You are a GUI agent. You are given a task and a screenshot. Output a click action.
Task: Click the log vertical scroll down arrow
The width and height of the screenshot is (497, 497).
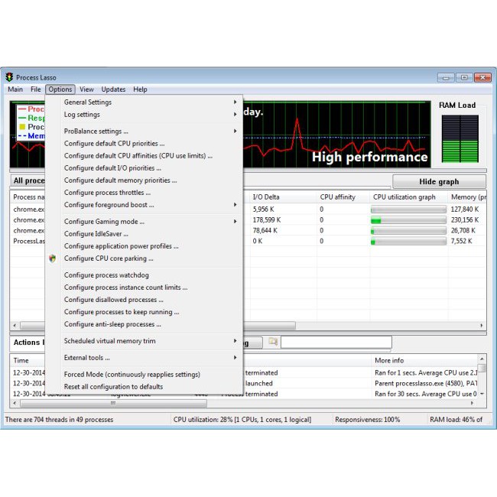(482, 394)
